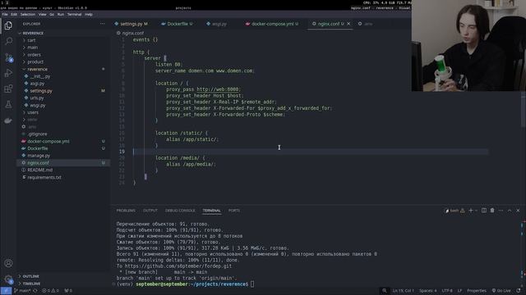Show the DEBUG CONSOLE panel tab

pyautogui.click(x=180, y=211)
